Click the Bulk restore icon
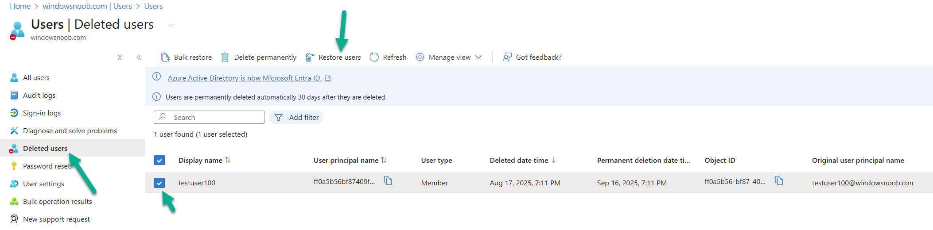The width and height of the screenshot is (933, 230). (165, 57)
